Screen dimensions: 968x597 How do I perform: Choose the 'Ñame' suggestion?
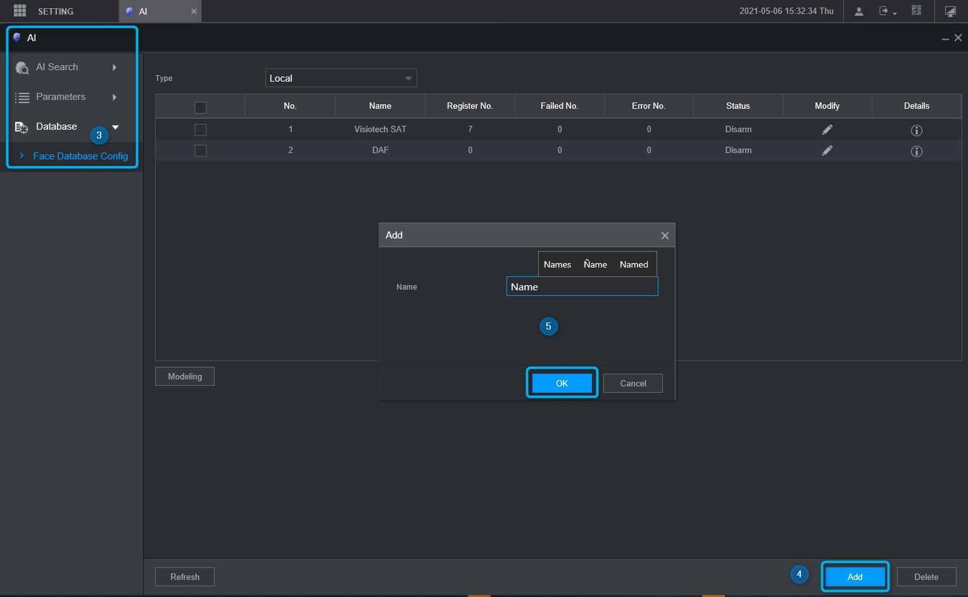coord(595,264)
